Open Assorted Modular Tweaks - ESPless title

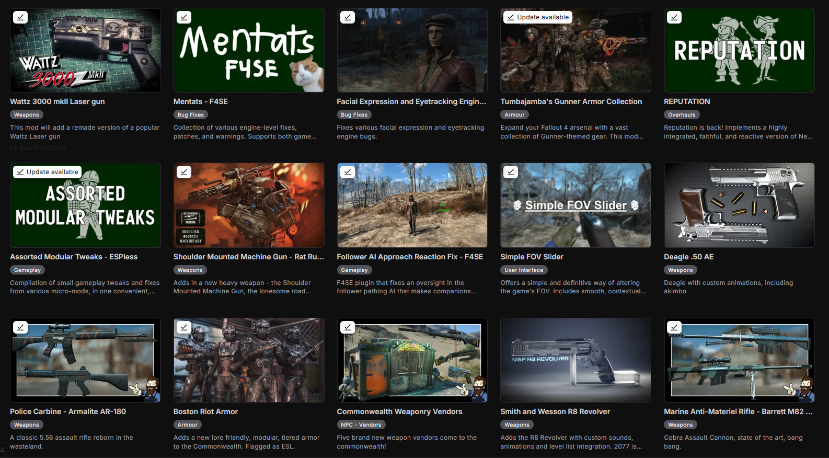[x=74, y=257]
